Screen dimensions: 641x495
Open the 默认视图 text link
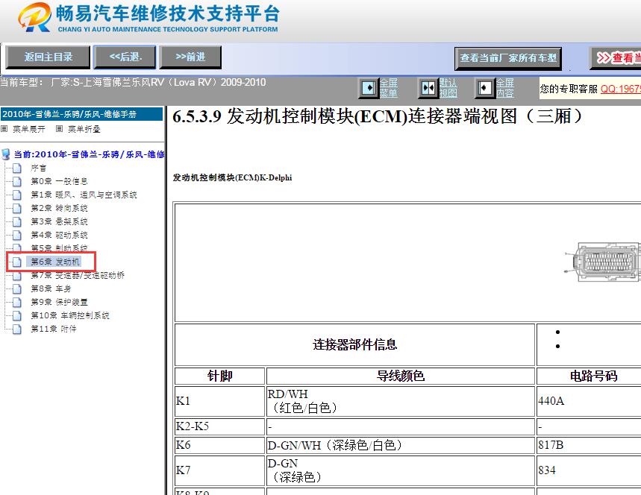click(448, 88)
